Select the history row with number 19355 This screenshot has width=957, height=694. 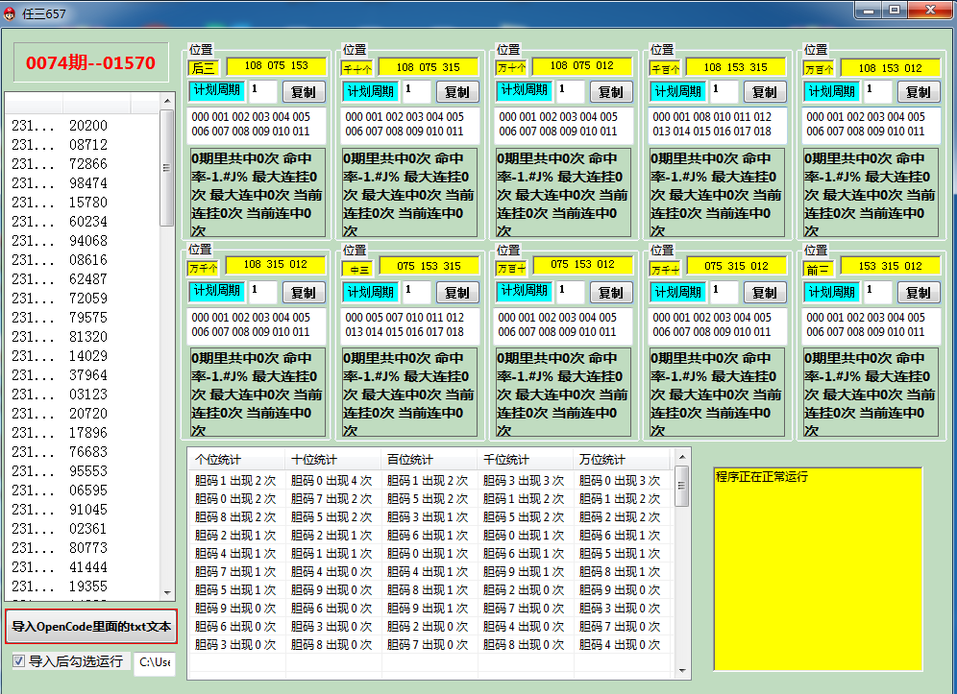click(x=83, y=586)
